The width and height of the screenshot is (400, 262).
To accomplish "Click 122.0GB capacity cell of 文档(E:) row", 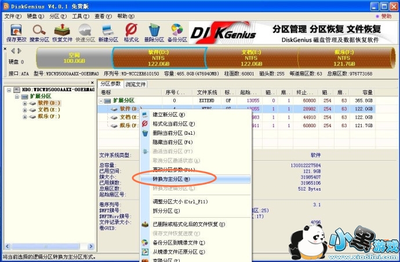I will [363, 117].
